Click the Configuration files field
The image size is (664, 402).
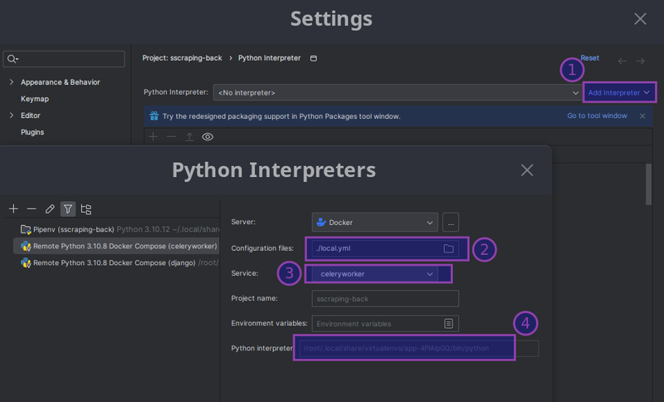pyautogui.click(x=385, y=248)
